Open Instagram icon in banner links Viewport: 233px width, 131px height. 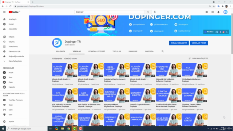224,32
